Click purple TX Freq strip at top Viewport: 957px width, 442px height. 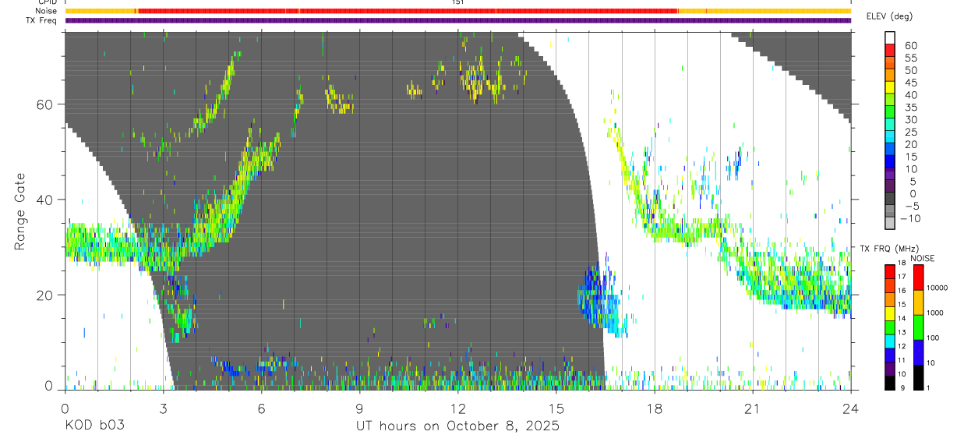457,20
